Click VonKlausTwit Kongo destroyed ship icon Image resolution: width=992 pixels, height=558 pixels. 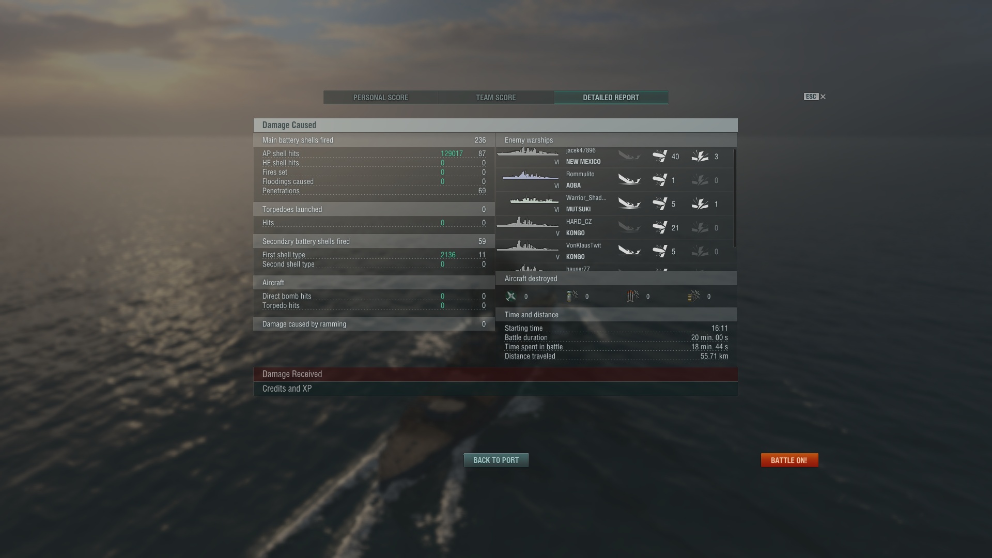pyautogui.click(x=629, y=251)
